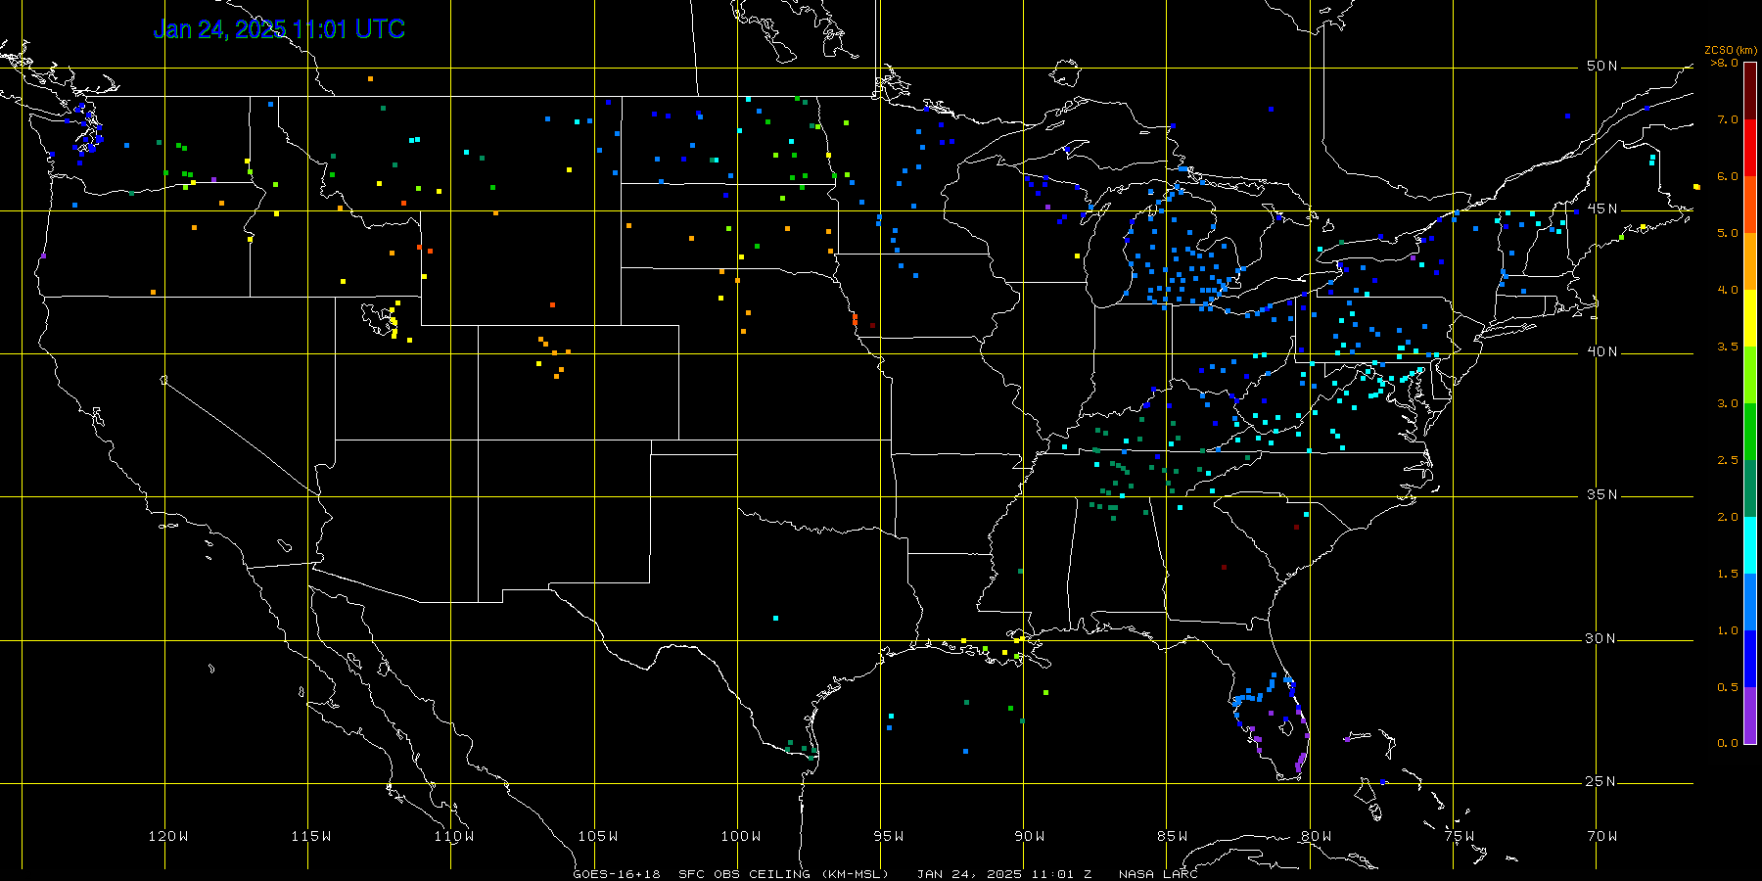This screenshot has height=881, width=1762.
Task: Click the '0.0' color bar label
Action: pos(1728,743)
